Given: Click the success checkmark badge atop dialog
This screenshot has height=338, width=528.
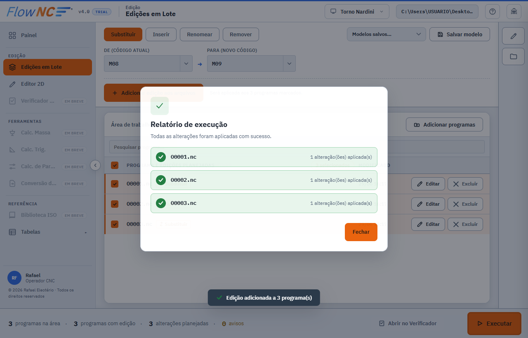Looking at the screenshot, I should 160,106.
